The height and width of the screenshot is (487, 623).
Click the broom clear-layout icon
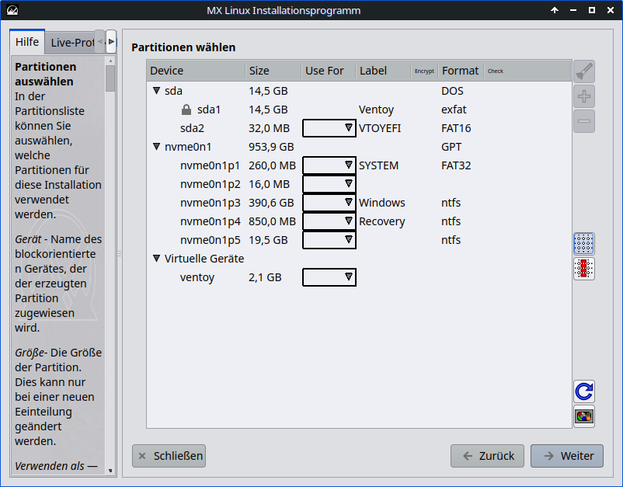tap(583, 72)
